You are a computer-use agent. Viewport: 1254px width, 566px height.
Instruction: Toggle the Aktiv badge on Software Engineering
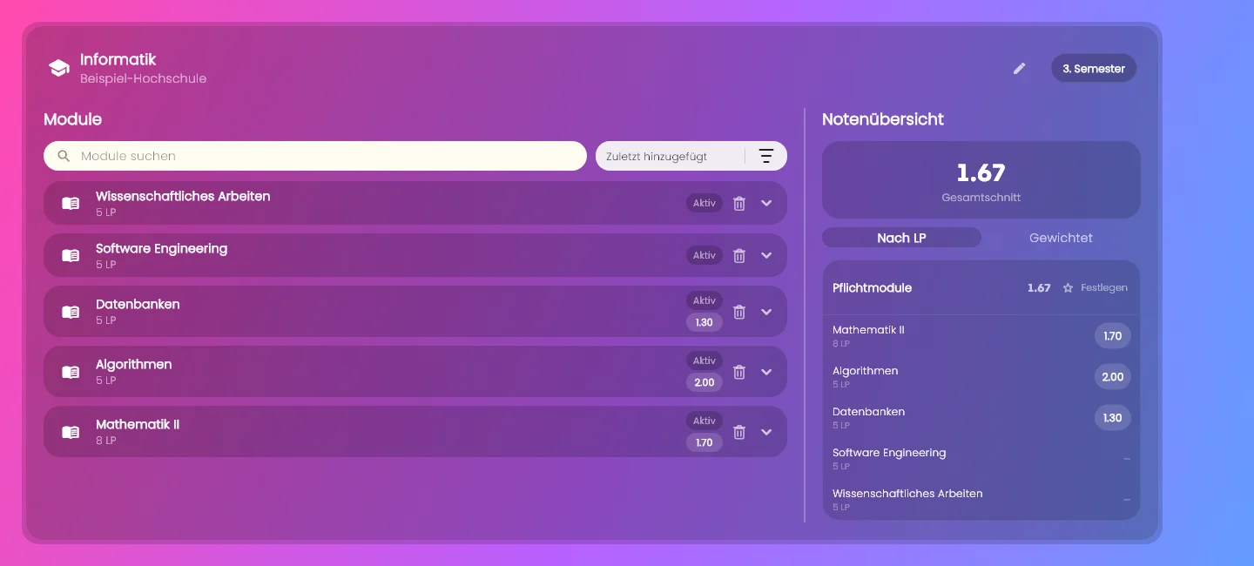[705, 255]
